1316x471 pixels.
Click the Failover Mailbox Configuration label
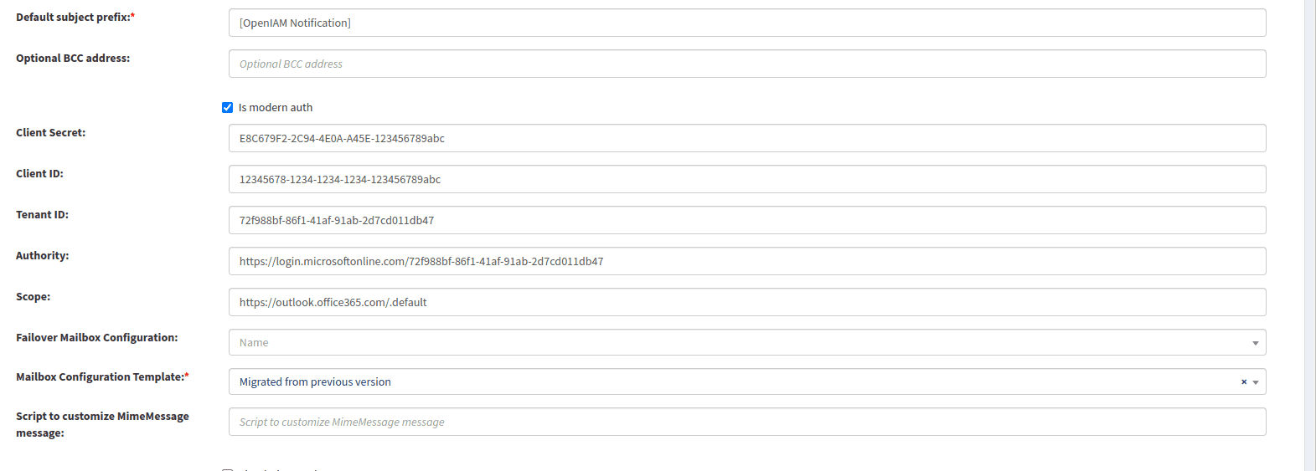pyautogui.click(x=96, y=337)
